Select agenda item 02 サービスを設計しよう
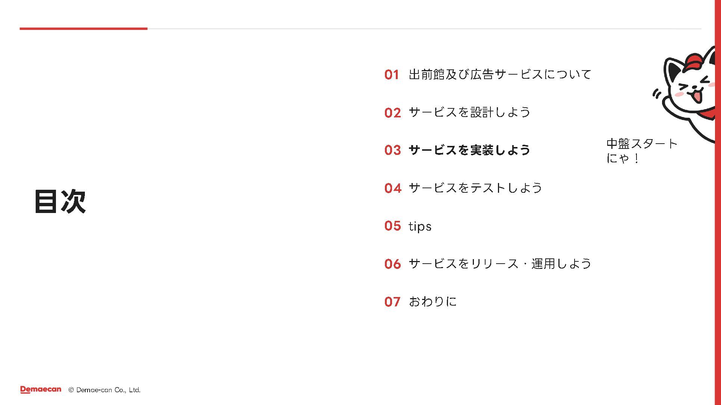 [457, 112]
